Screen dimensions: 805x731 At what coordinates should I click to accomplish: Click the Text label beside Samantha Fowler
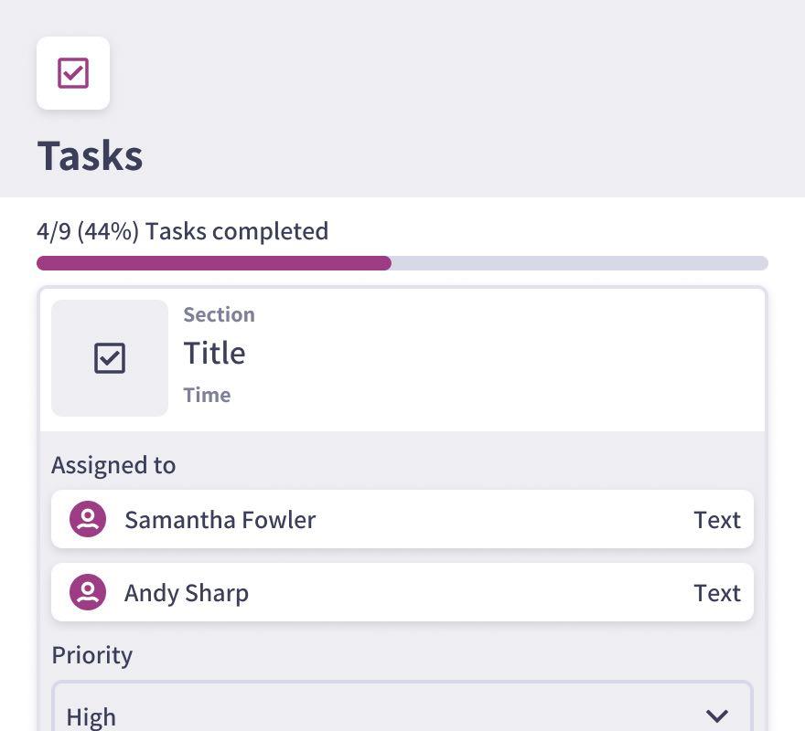(716, 520)
